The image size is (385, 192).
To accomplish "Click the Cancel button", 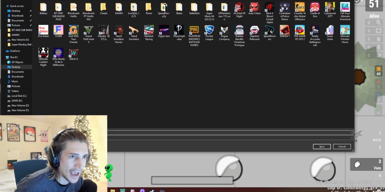I will click(x=342, y=146).
